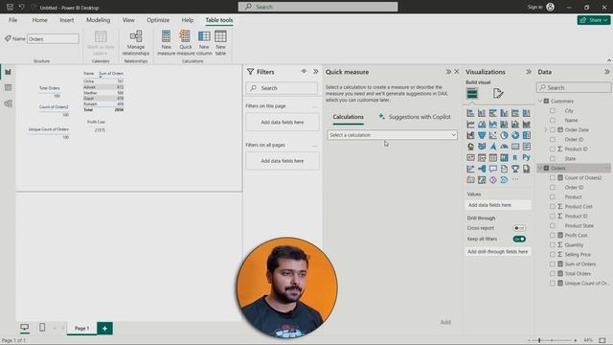Open Manage relationships

point(136,42)
